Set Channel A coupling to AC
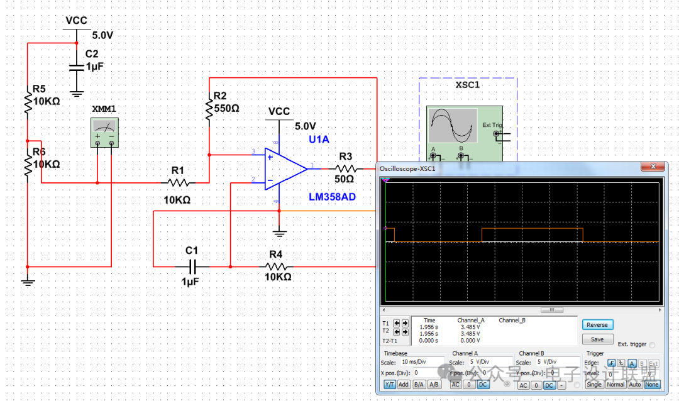Image resolution: width=679 pixels, height=401 pixels. coord(456,384)
